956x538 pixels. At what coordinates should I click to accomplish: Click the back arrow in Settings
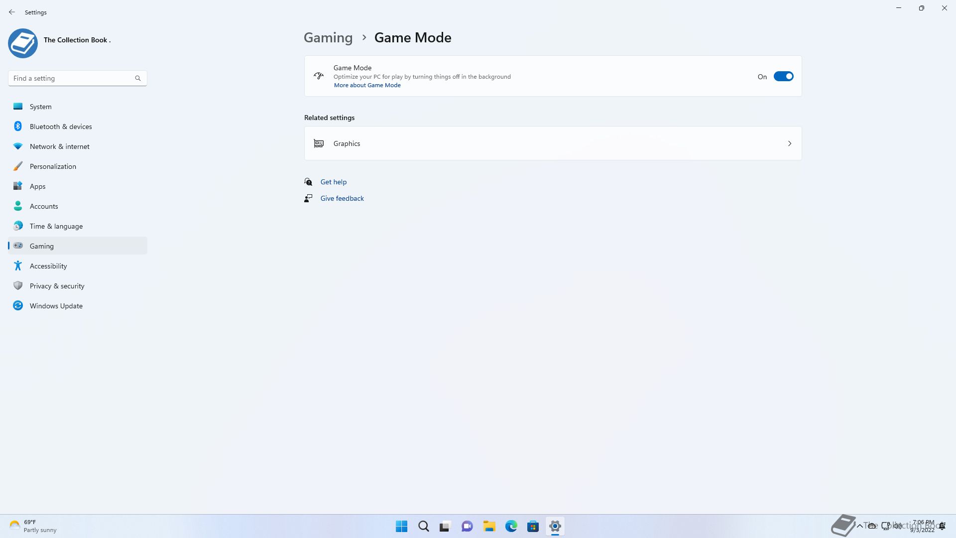pos(12,12)
